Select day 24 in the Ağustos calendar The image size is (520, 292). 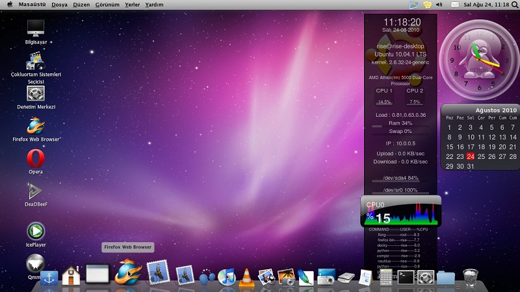[471, 156]
